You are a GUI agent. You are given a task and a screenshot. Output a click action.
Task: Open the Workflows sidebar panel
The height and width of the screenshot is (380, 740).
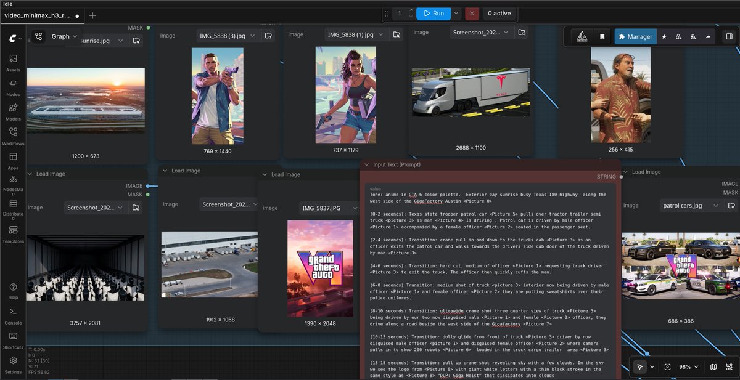[13, 136]
